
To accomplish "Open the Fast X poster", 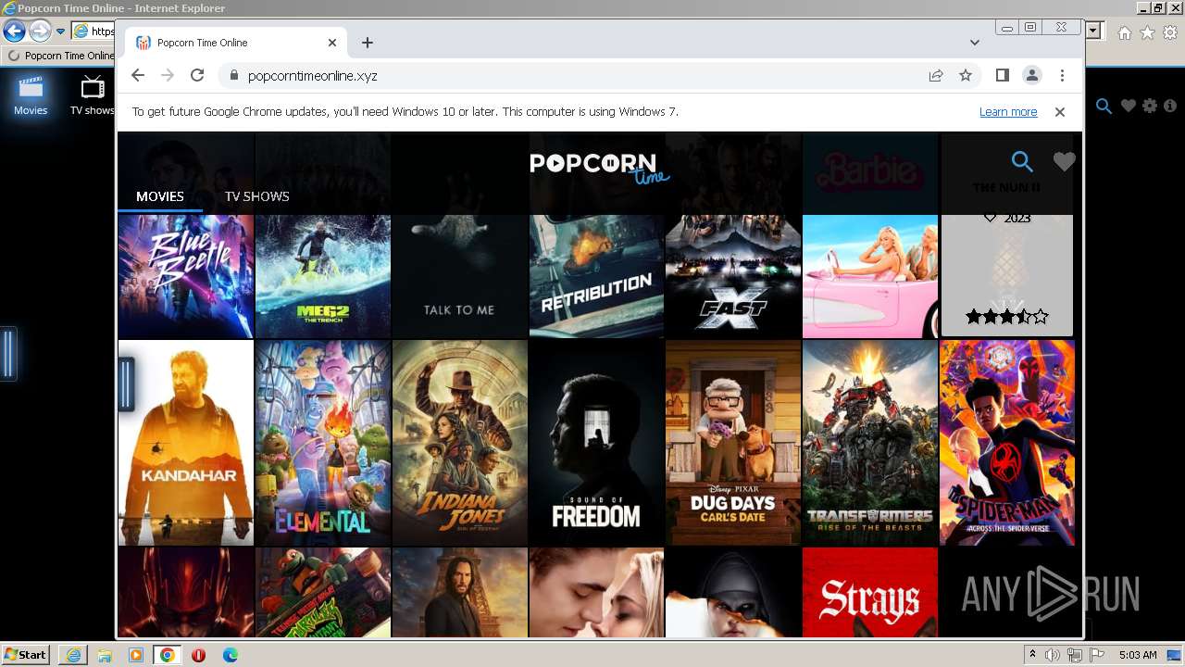I will click(733, 276).
